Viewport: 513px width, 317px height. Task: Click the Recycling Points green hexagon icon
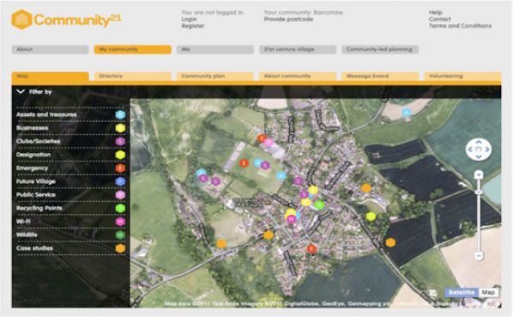click(x=120, y=208)
